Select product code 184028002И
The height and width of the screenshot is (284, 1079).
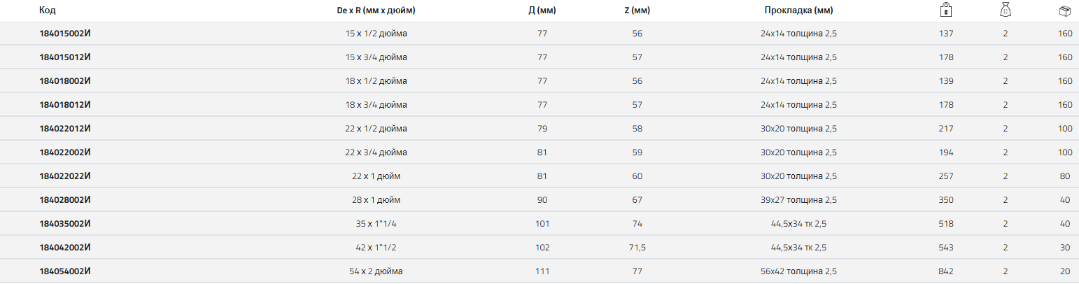click(x=65, y=199)
